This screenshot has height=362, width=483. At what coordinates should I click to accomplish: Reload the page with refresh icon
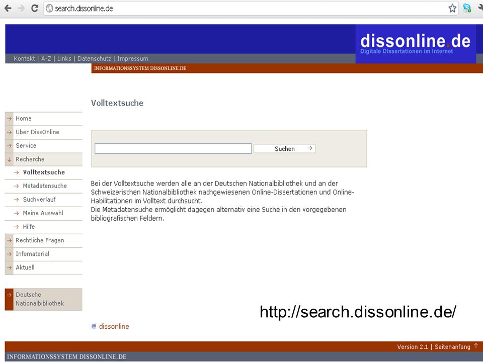point(35,9)
